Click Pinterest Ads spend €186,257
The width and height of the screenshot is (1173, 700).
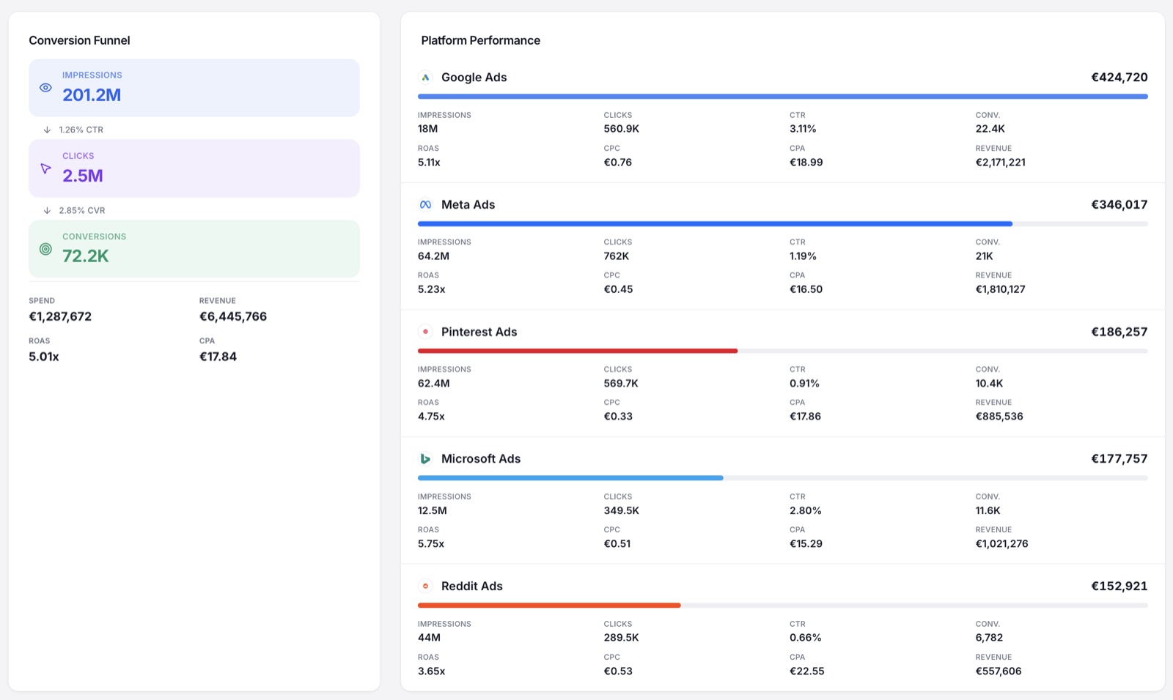1119,332
